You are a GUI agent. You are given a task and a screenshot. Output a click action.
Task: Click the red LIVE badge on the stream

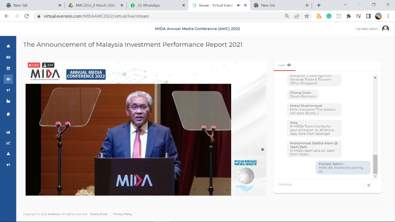click(x=34, y=65)
